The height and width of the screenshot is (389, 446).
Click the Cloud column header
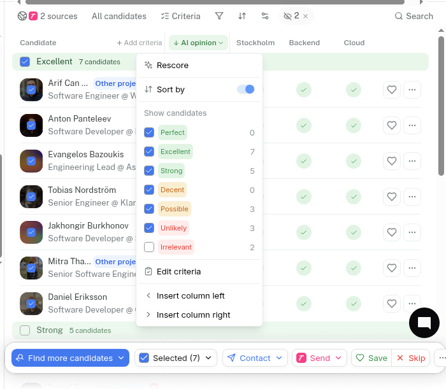(354, 43)
